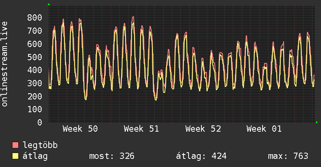Click the max: 763 statistic

click(x=288, y=157)
